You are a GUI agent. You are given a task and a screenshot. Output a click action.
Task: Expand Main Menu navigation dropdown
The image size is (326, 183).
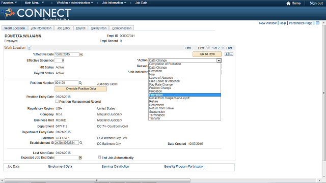tap(34, 3)
